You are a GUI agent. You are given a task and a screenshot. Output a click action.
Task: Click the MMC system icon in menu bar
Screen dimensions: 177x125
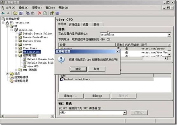3,8
